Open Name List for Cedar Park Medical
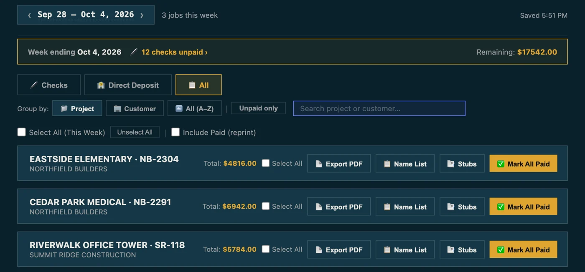 405,206
